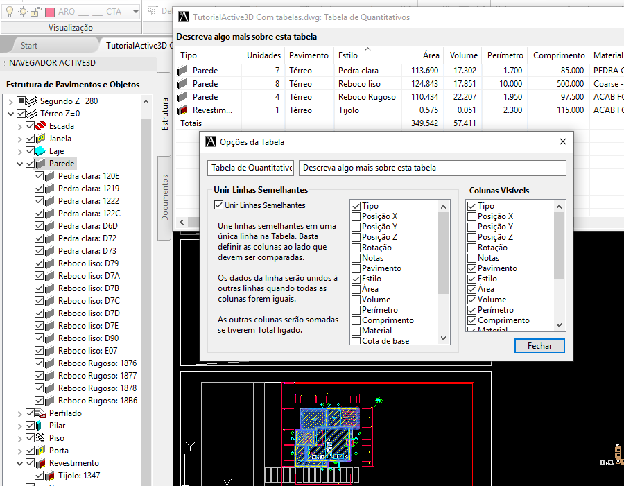Expand the Escada tree node
Viewport: 624px width, 486px height.
pos(19,127)
